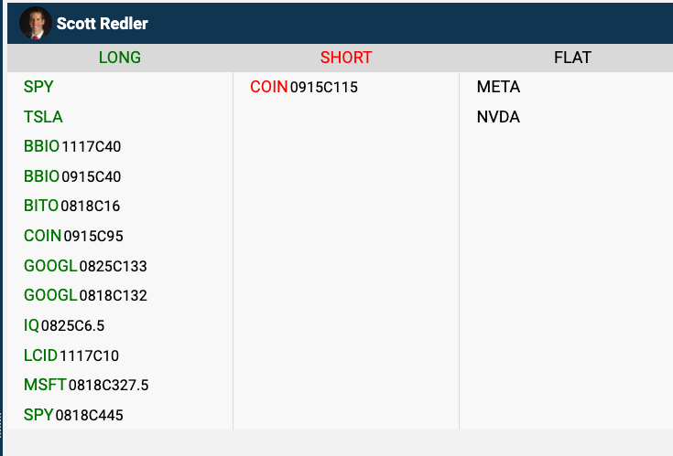Open the short COIN 0915C115 position

tap(304, 88)
